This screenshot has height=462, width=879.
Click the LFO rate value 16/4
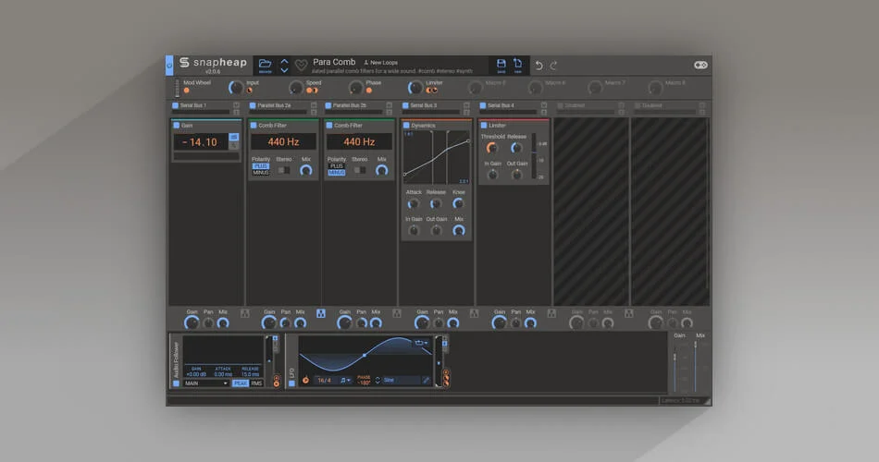324,381
